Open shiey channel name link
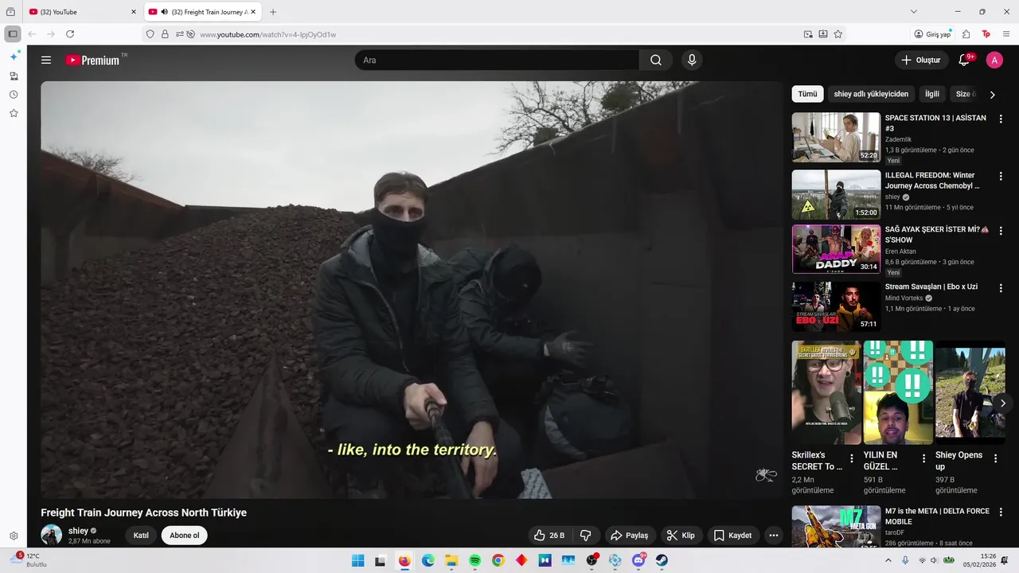Screen dimensions: 1019x573 (x=78, y=530)
